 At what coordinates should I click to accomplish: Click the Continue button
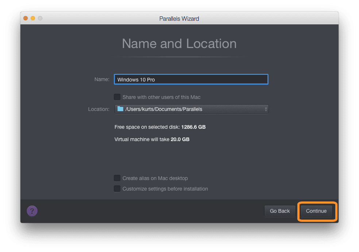pos(316,211)
